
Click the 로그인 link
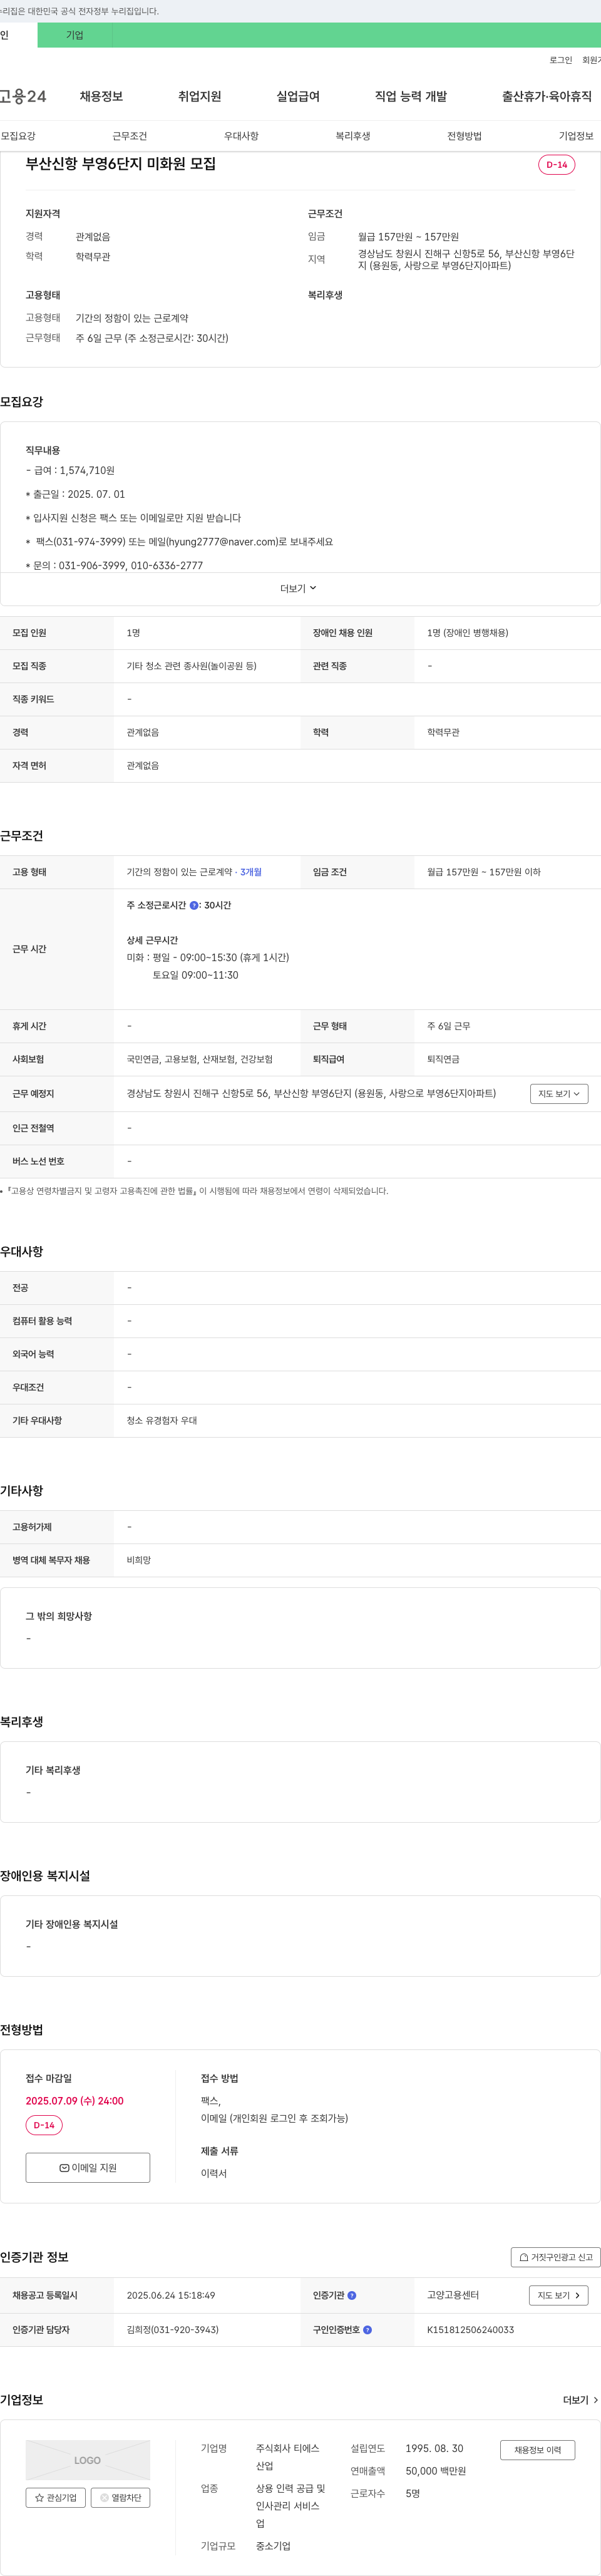(x=561, y=60)
